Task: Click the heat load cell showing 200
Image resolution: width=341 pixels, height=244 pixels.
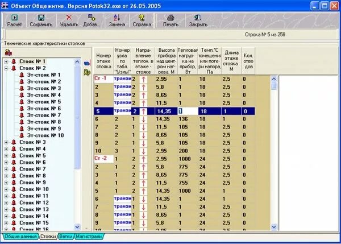Action: tap(188, 151)
